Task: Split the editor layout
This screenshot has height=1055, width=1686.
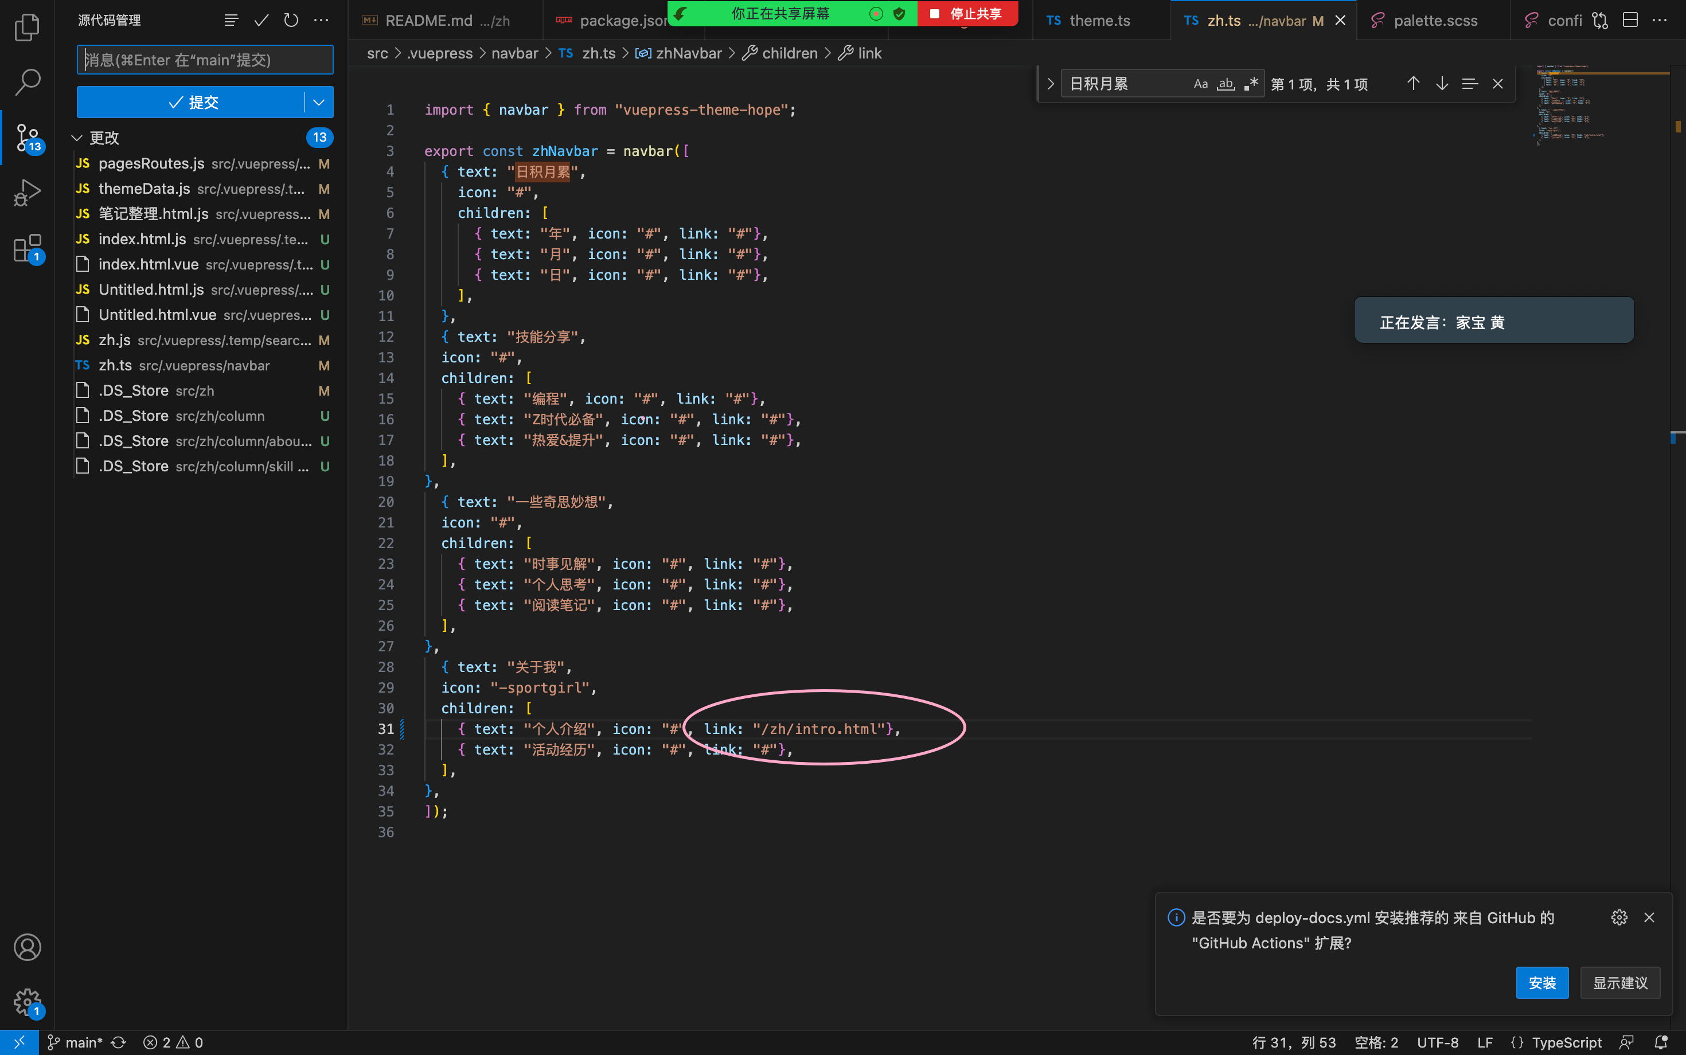Action: [1630, 20]
